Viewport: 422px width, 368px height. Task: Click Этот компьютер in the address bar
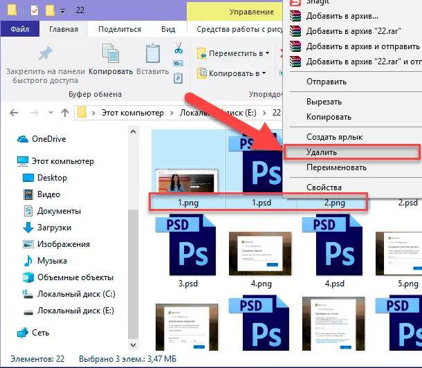[132, 113]
